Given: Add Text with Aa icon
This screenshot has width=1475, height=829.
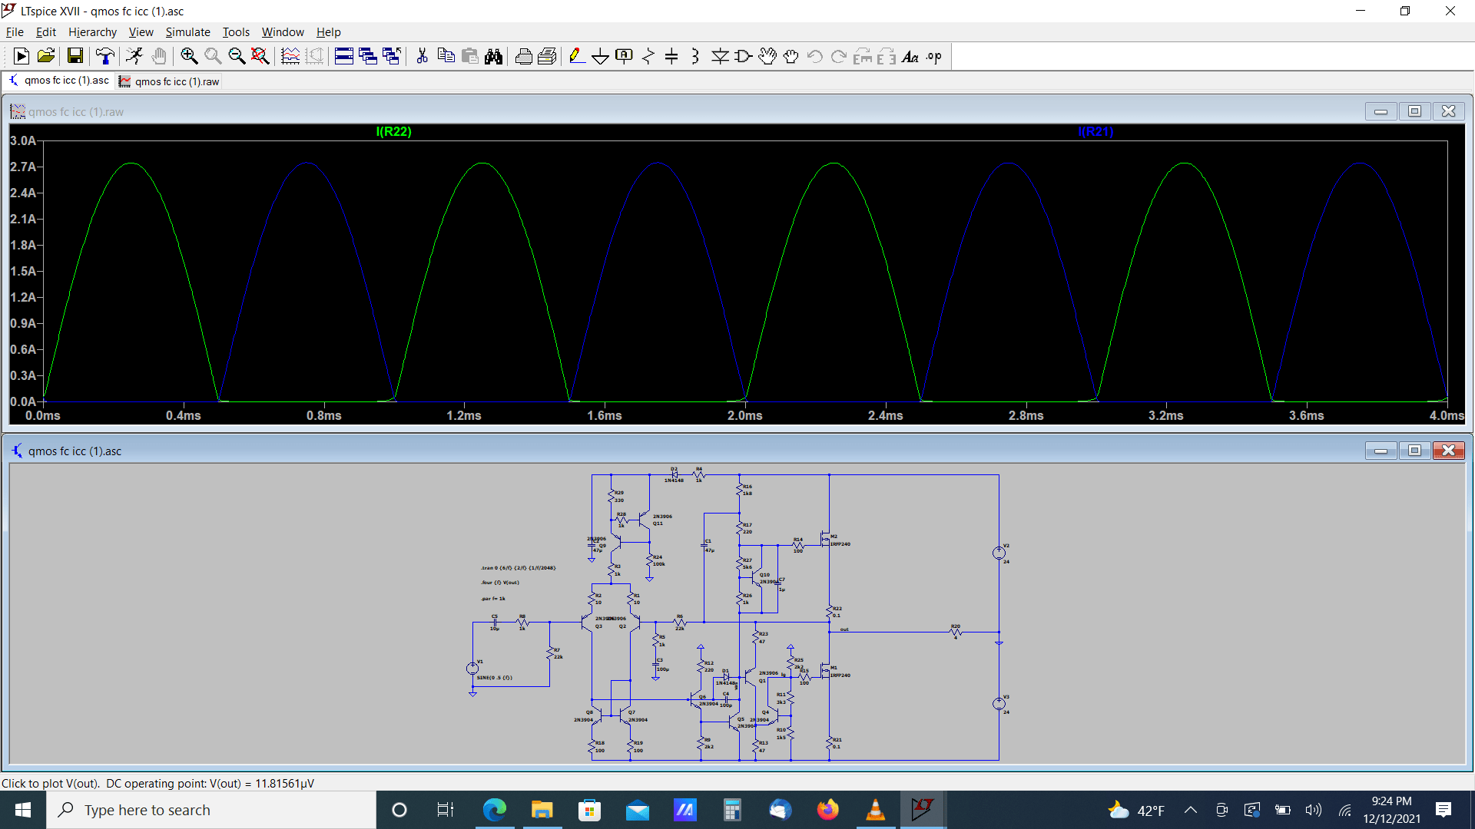Looking at the screenshot, I should pos(910,56).
